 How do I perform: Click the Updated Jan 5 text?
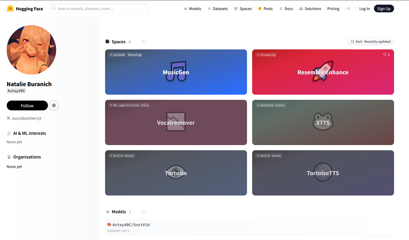pos(118,230)
